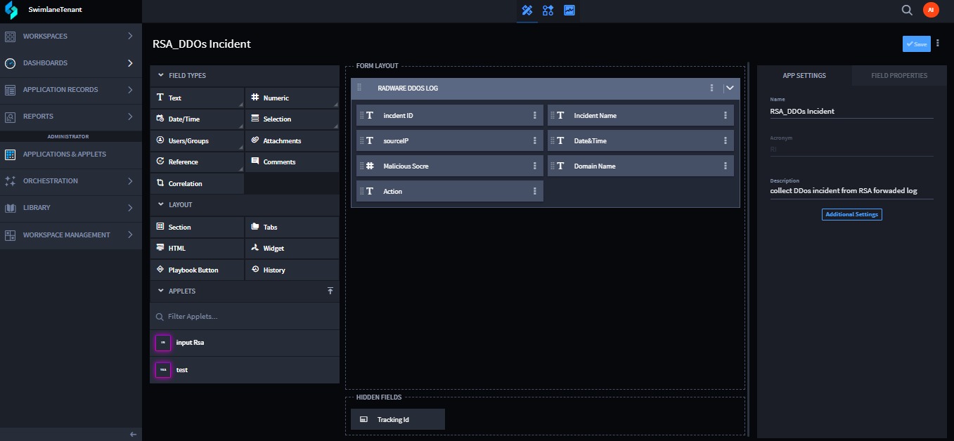The width and height of the screenshot is (954, 441).
Task: Collapse the Field Types panel
Action: coord(161,75)
